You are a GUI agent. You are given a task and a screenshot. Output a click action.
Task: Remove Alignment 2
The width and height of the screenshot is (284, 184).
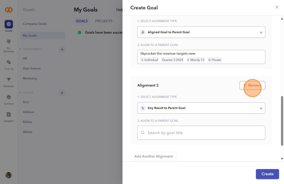pyautogui.click(x=252, y=86)
